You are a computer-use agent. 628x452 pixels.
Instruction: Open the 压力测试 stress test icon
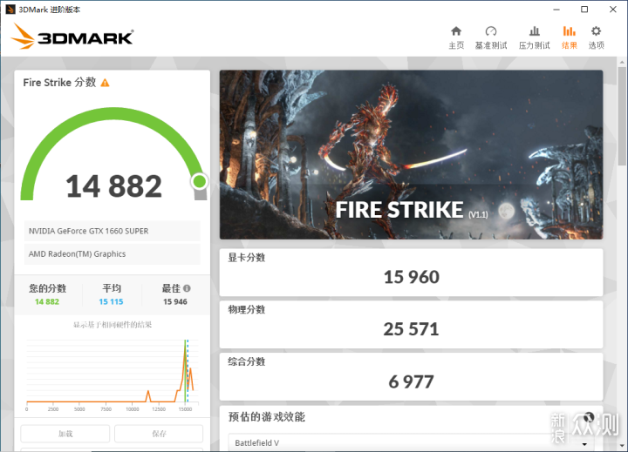[x=535, y=31]
